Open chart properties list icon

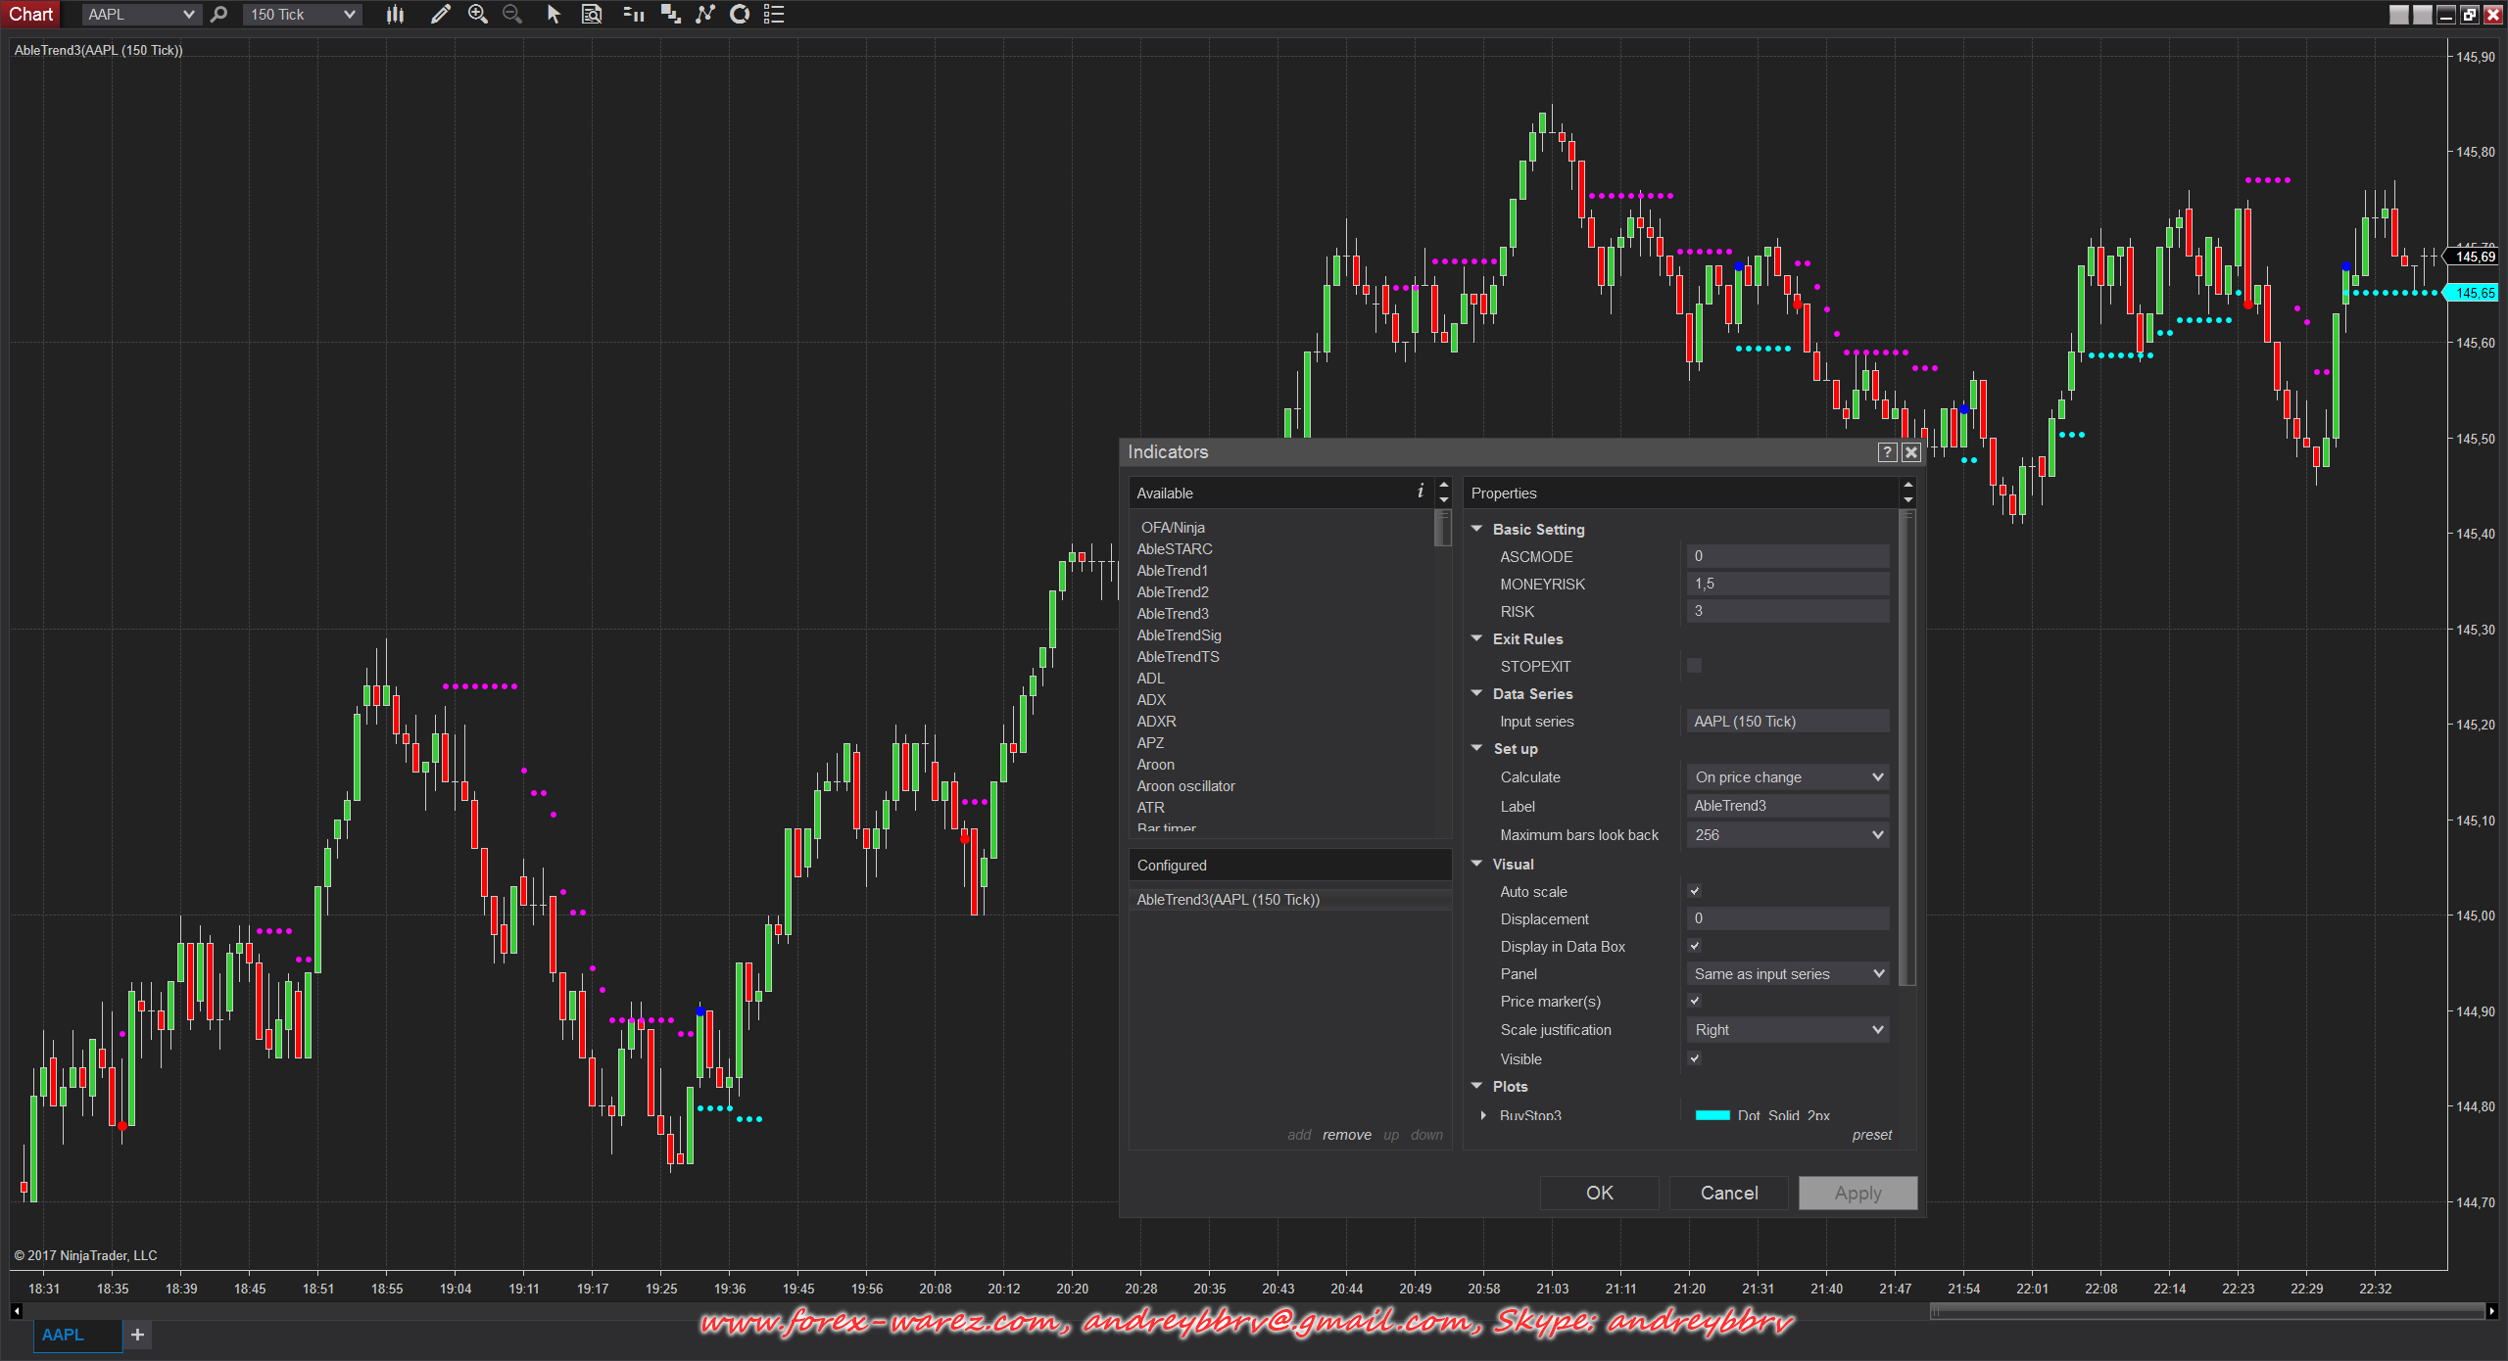tap(774, 14)
